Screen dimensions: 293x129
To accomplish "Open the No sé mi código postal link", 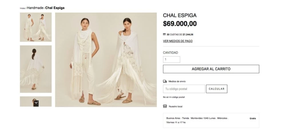I will (174, 97).
